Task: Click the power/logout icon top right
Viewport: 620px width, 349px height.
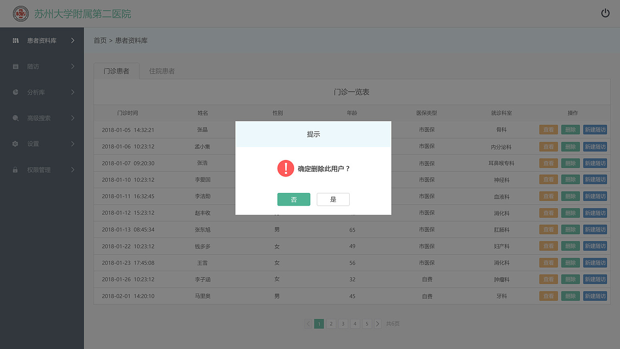Action: pyautogui.click(x=605, y=13)
